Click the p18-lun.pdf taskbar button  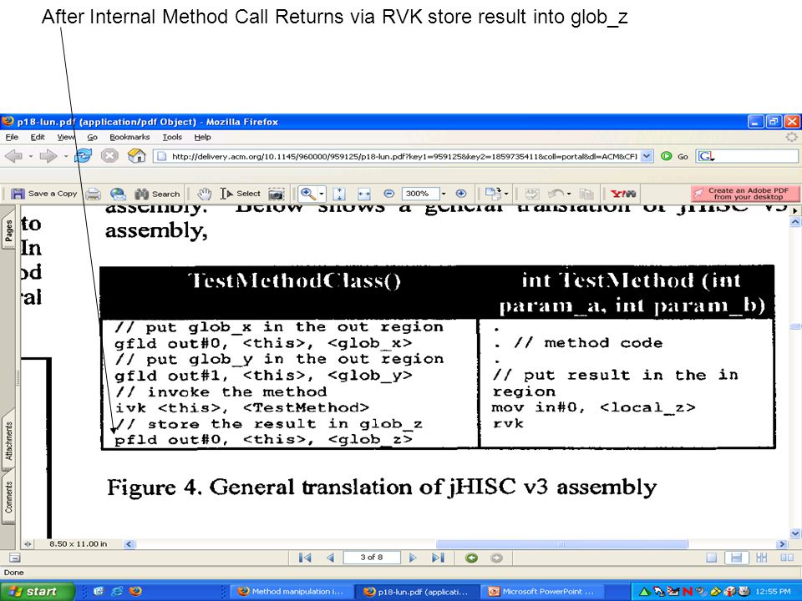416,591
